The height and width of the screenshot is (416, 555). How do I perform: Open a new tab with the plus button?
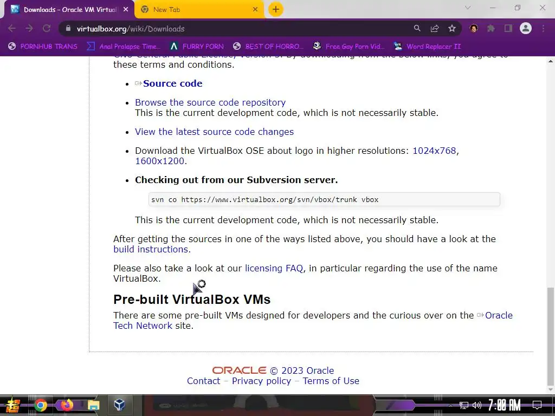[276, 10]
